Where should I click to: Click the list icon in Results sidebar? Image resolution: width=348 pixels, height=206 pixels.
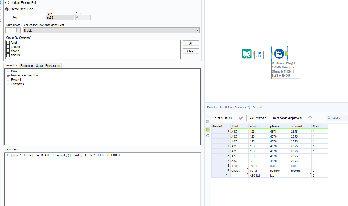[x=208, y=116]
